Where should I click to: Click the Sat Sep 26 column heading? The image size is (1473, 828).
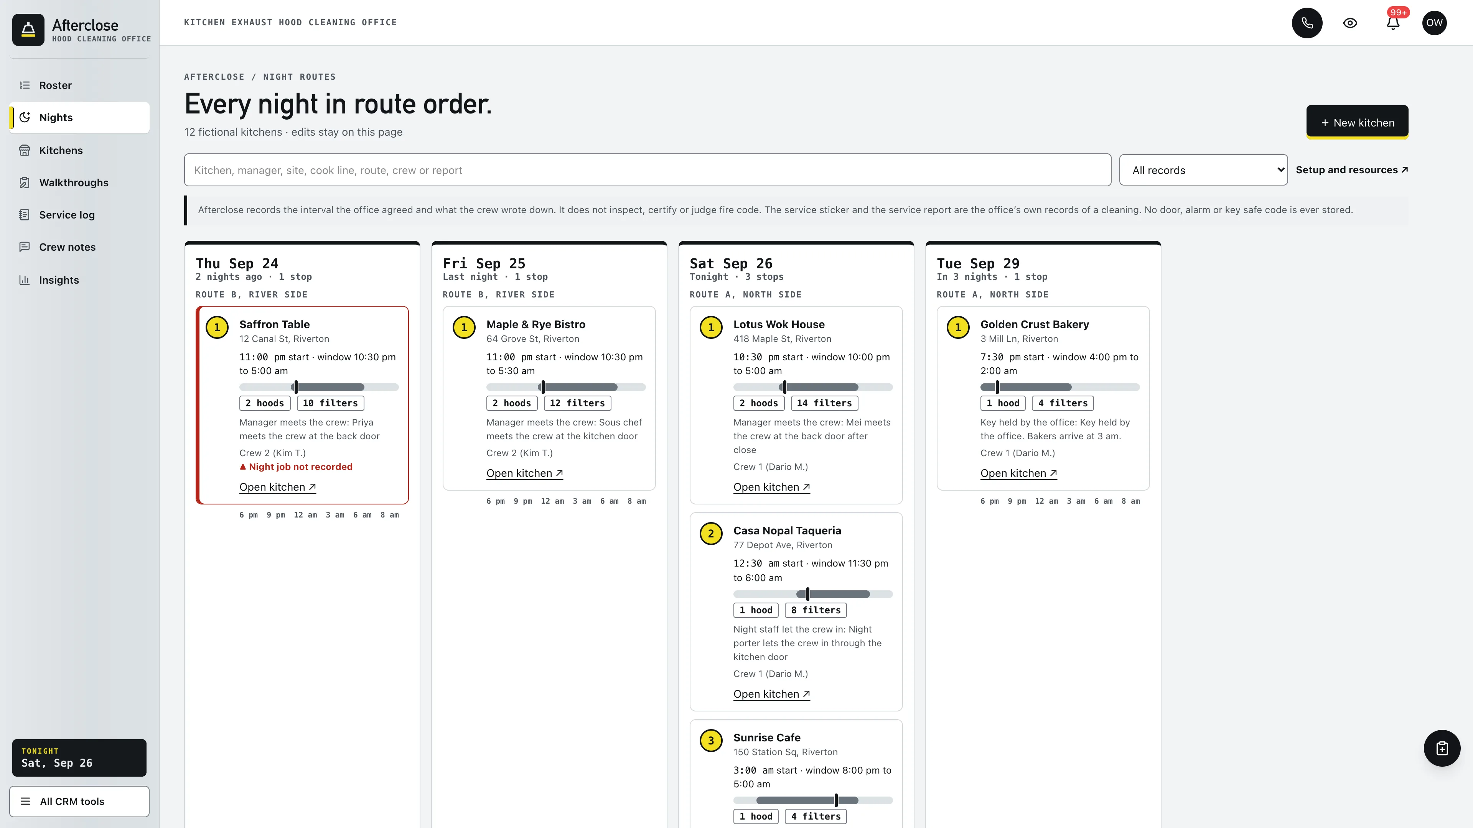(x=731, y=263)
